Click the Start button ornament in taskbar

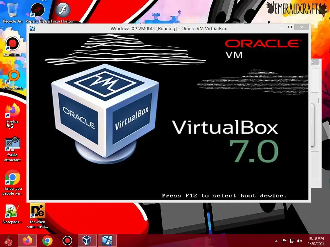click(x=8, y=241)
